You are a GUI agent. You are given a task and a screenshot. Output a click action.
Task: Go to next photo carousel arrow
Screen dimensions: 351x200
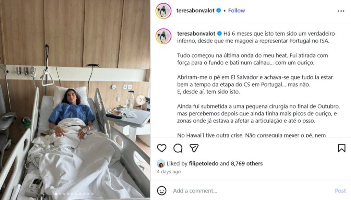click(141, 100)
